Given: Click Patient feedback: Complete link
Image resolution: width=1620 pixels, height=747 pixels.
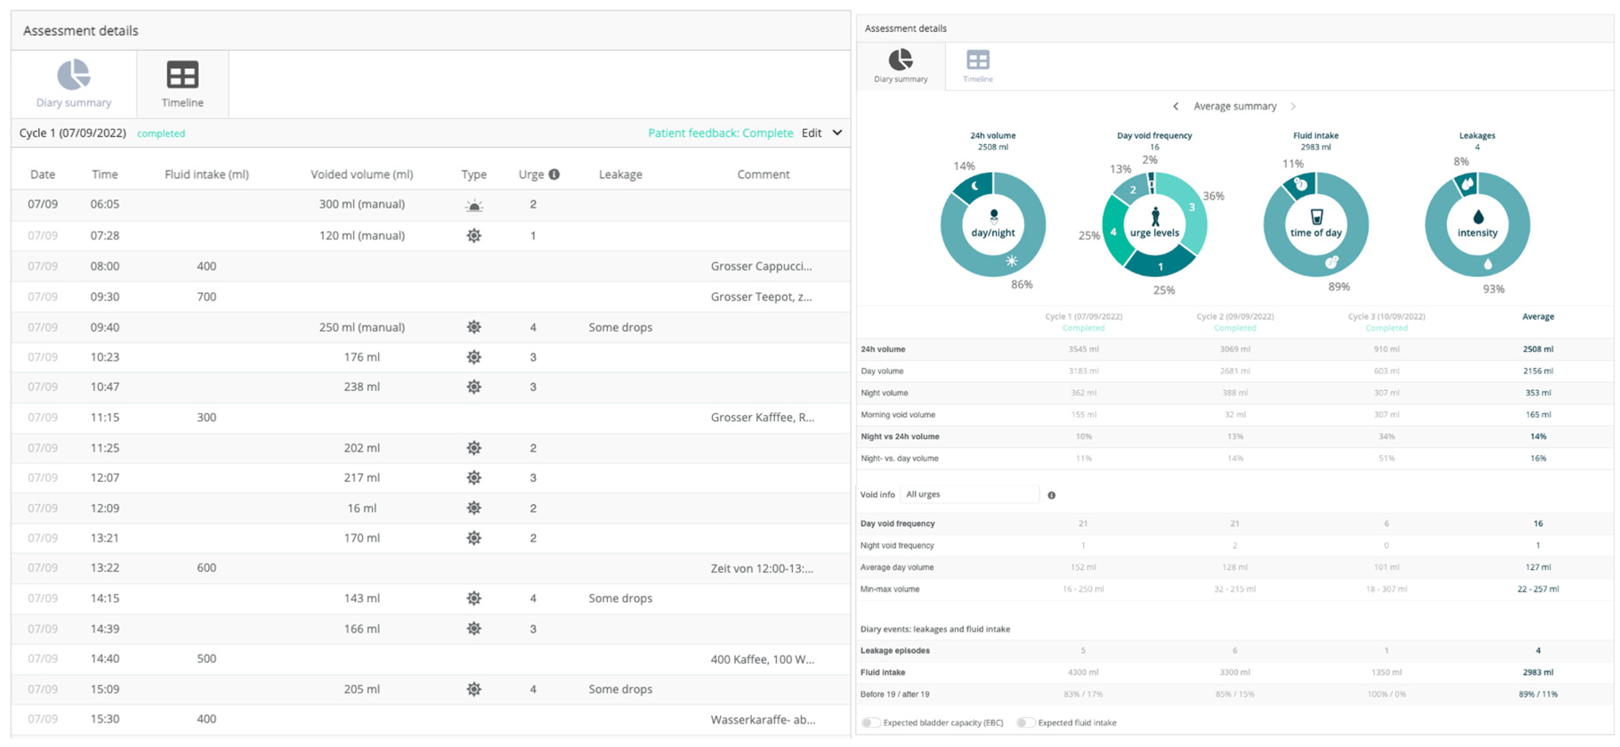Looking at the screenshot, I should point(720,133).
